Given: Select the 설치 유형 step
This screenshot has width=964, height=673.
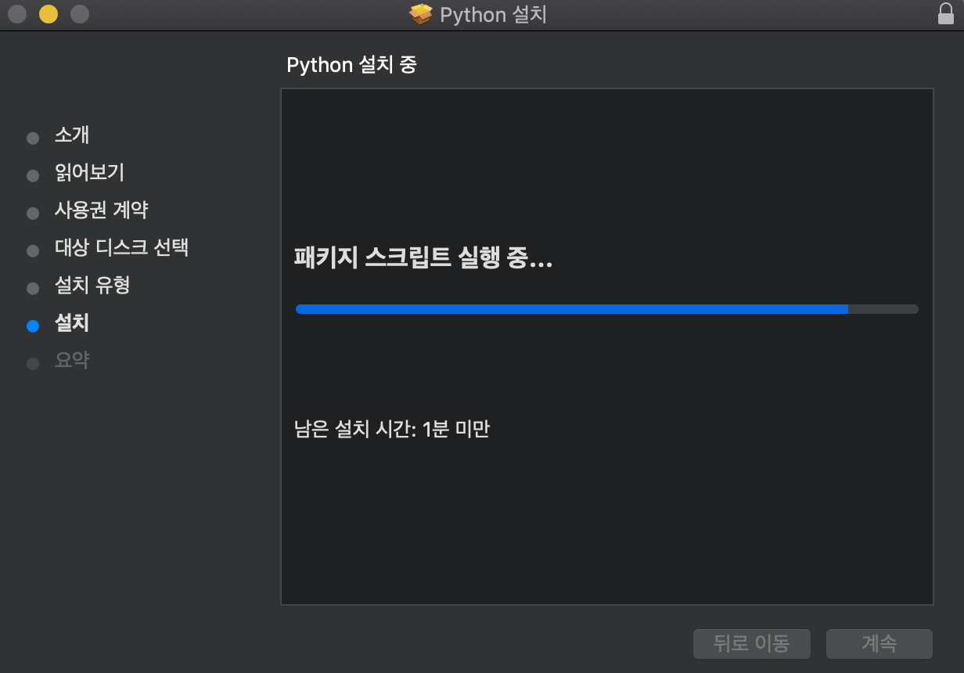Looking at the screenshot, I should point(92,285).
